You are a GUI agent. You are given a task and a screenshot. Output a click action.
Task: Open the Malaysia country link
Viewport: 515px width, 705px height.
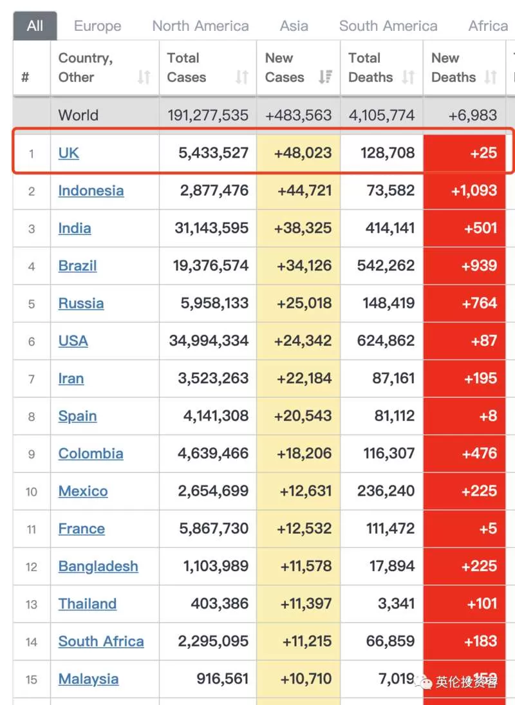click(89, 679)
